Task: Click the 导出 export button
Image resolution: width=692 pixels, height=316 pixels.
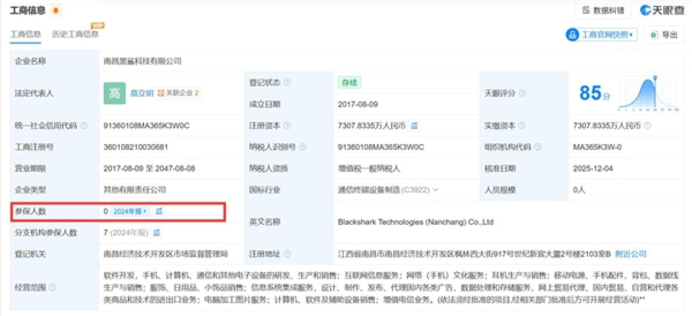Action: click(x=664, y=35)
